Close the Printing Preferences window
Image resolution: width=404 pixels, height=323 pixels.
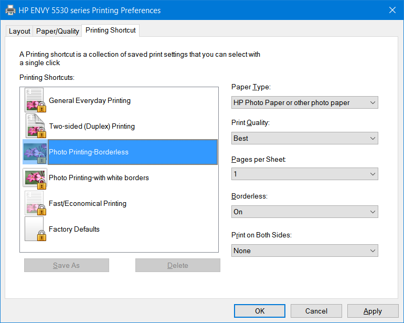(392, 10)
